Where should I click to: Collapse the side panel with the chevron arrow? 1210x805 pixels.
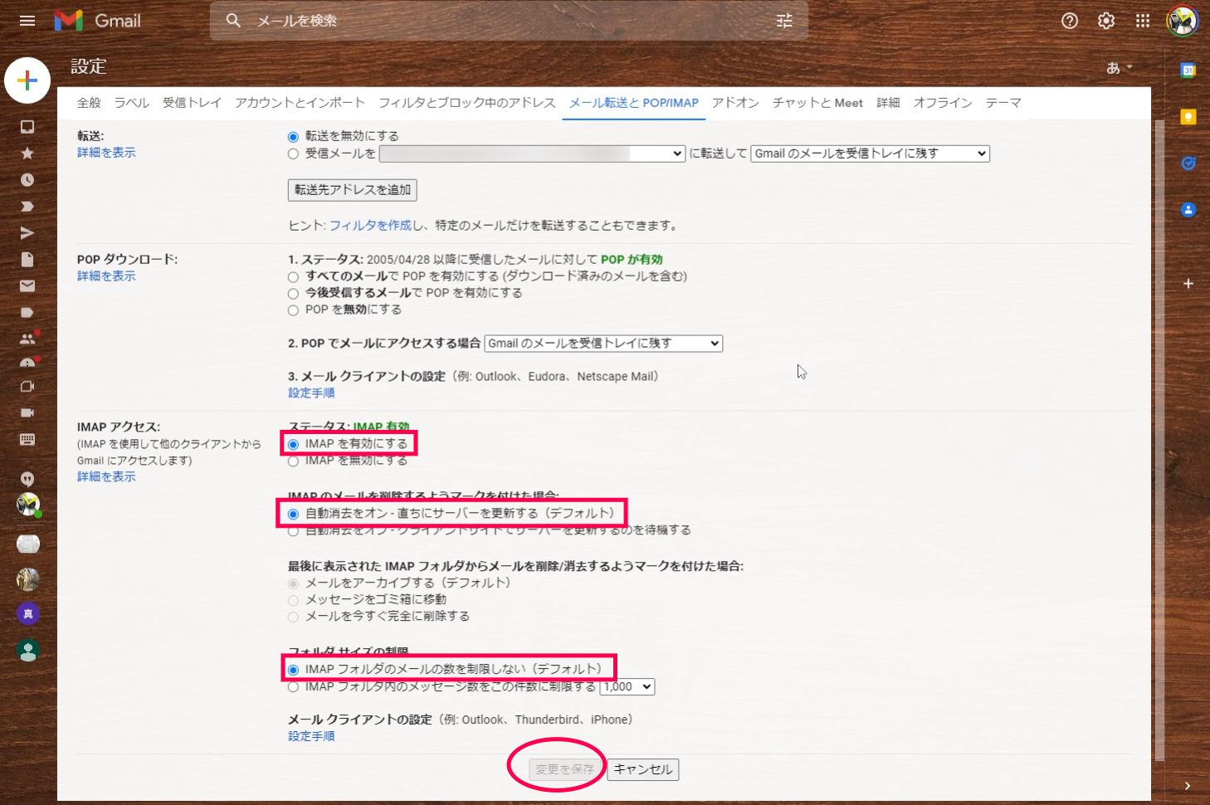tap(1188, 786)
